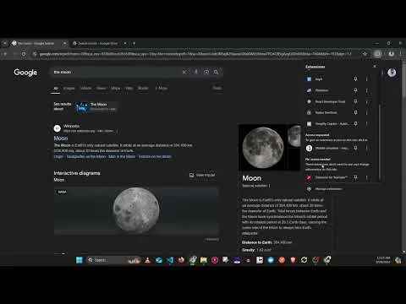Screen dimensions: 406x304
Task: Open more options for Redux DevTools
Action: [x=367, y=112]
